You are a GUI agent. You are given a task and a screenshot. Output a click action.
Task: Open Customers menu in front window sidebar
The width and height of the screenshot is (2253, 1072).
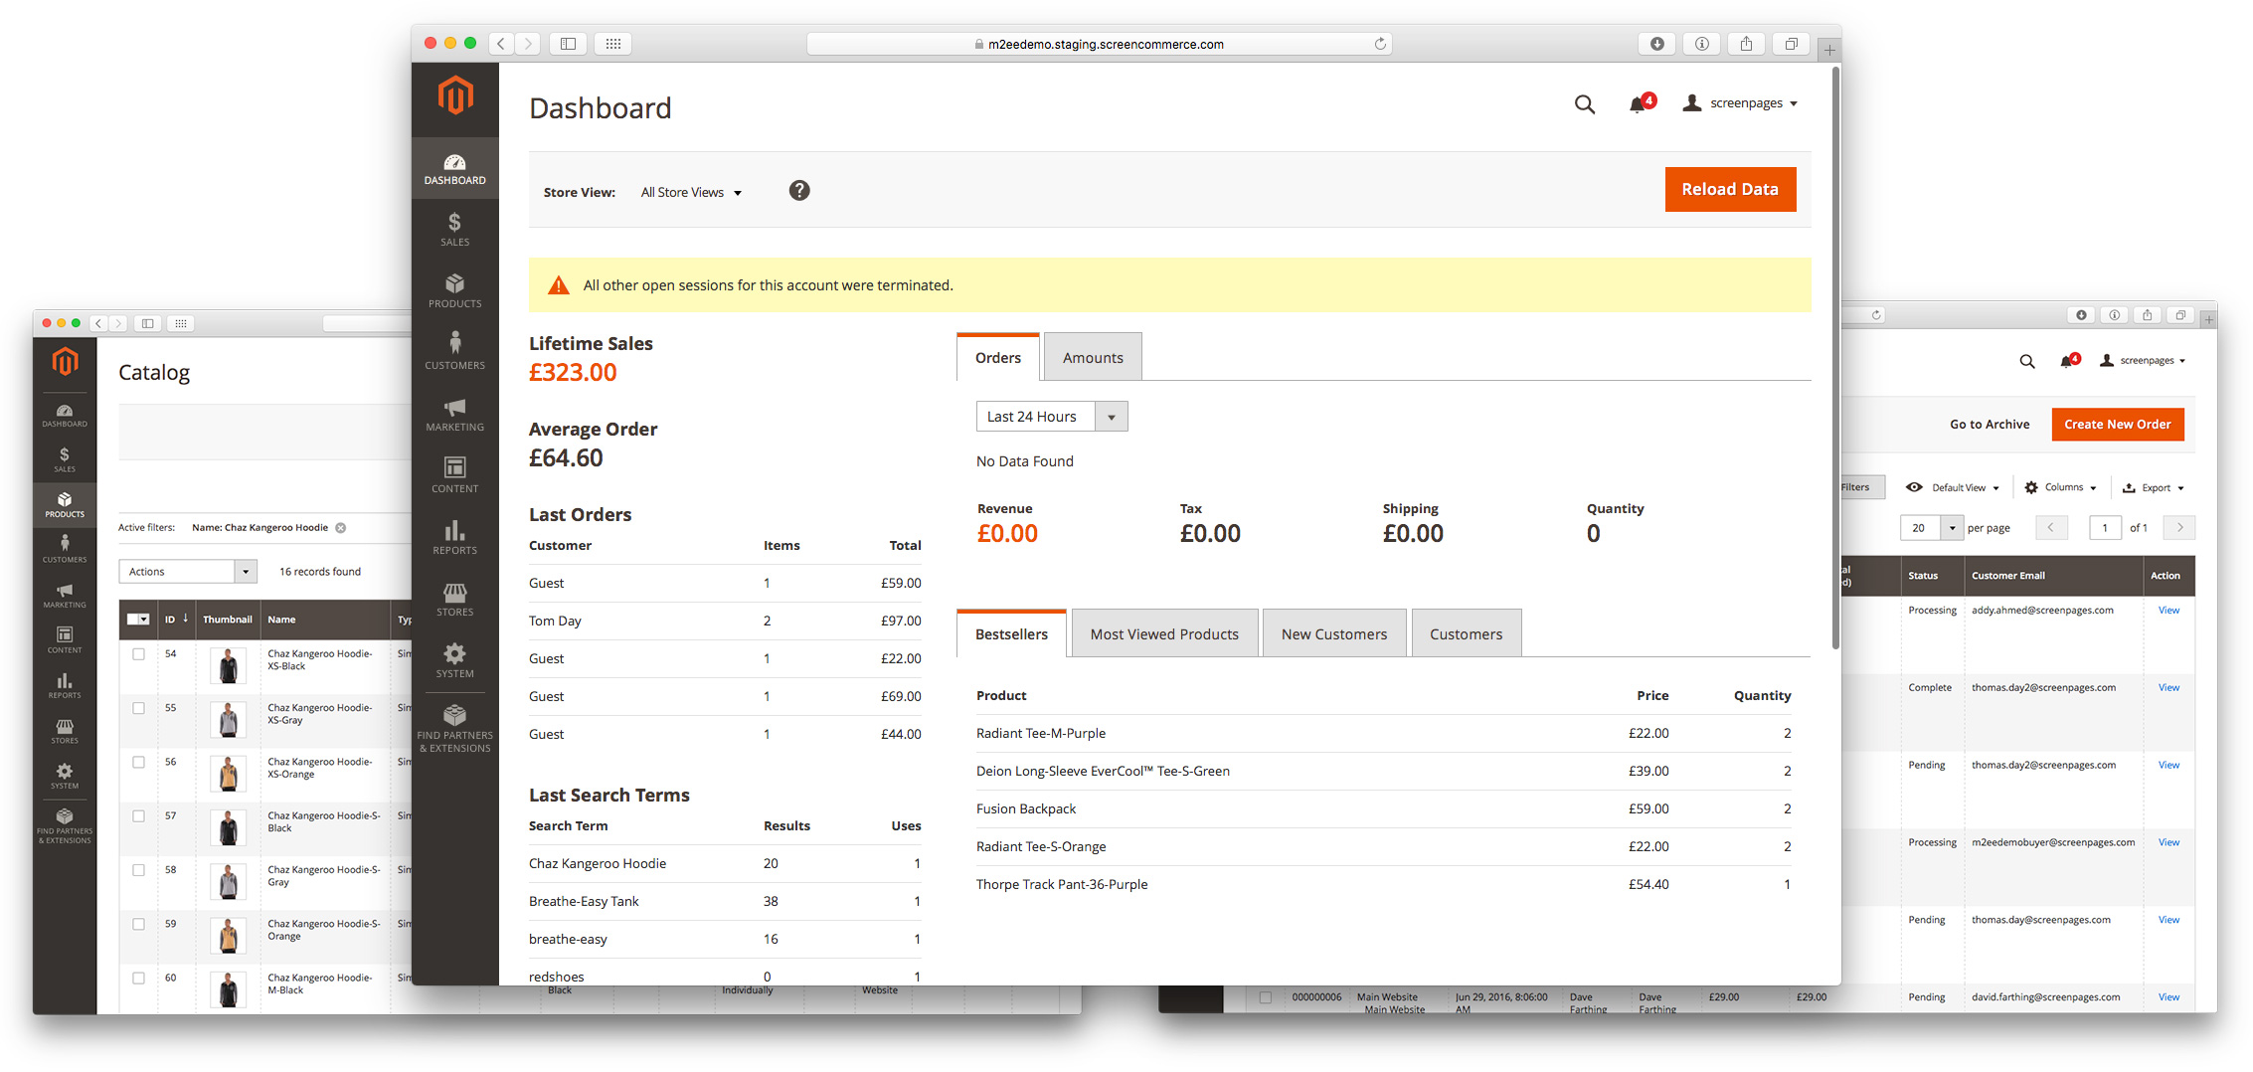(x=454, y=353)
